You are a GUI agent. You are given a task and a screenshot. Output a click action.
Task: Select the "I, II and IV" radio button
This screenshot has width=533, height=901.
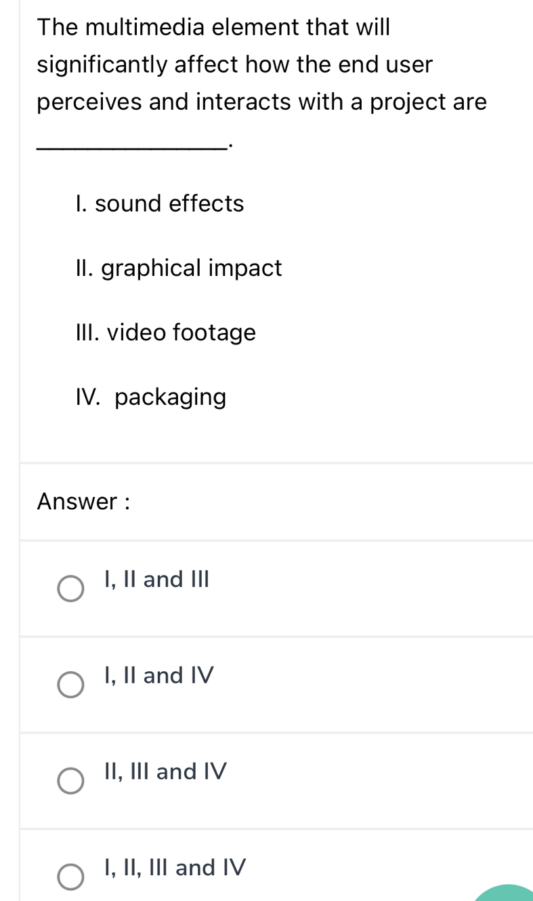click(70, 685)
